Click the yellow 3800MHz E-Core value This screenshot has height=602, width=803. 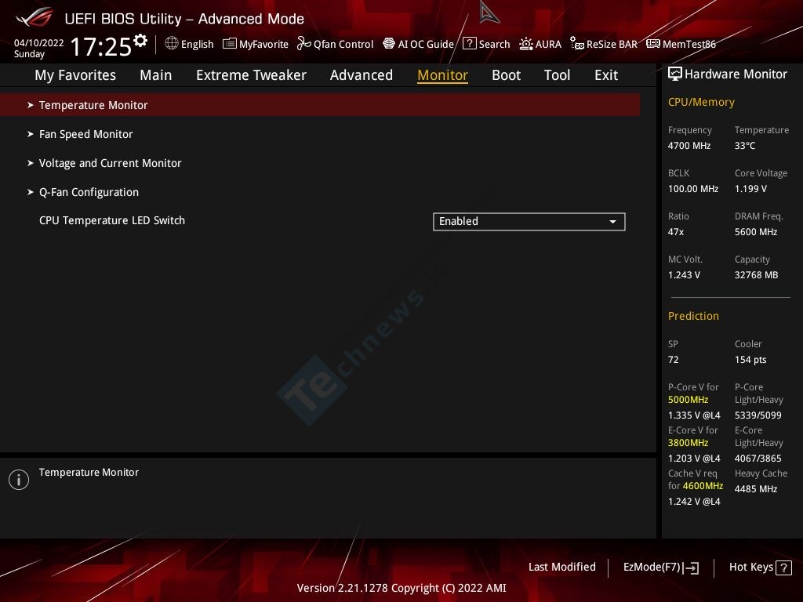pos(688,443)
